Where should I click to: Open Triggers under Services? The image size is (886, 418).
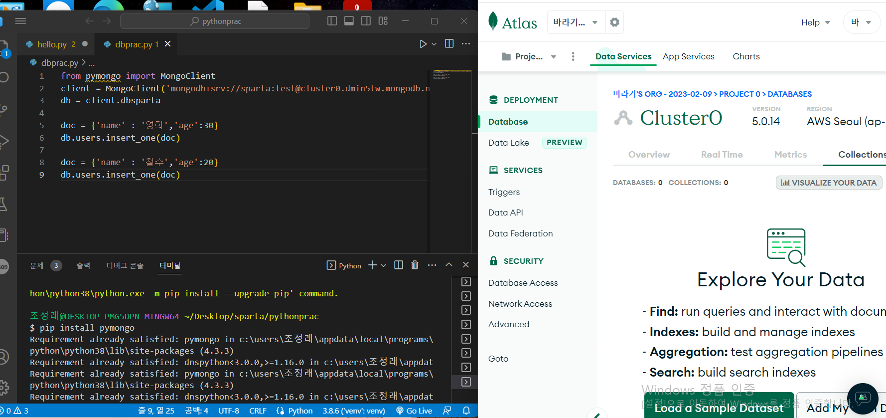coord(504,193)
